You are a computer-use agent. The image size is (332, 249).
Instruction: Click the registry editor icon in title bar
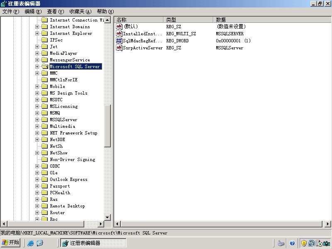coord(4,4)
